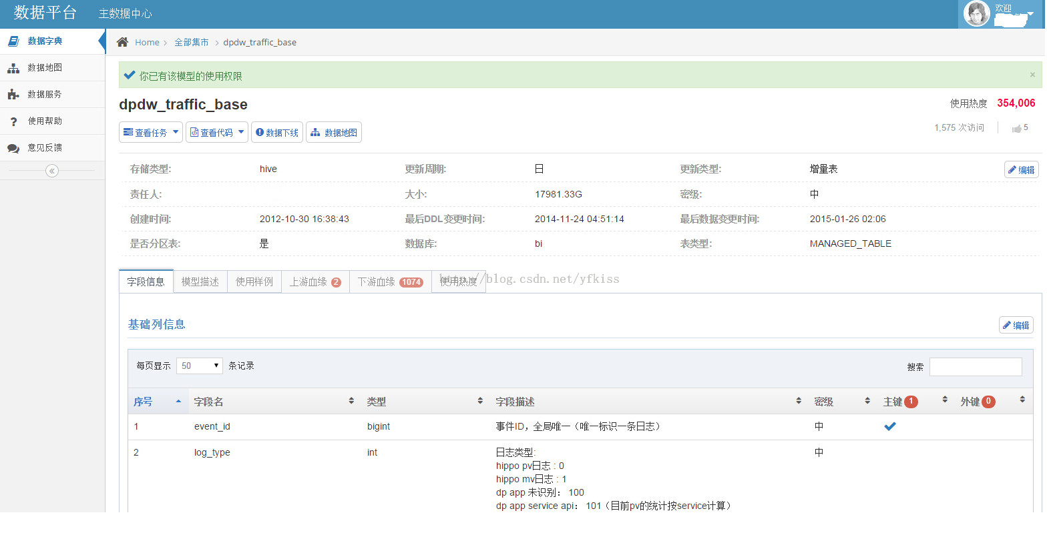Open 数据服务 puzzle icon in sidebar
The height and width of the screenshot is (543, 1047).
tap(13, 95)
